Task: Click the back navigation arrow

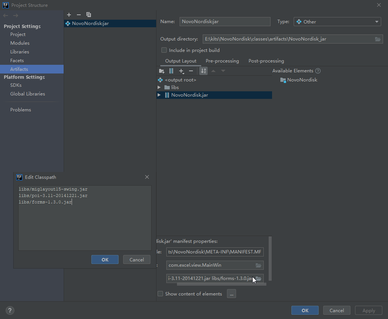Action: click(x=6, y=15)
